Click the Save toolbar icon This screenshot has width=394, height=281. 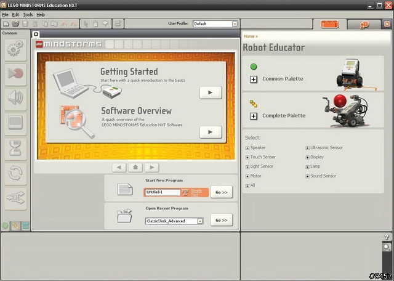pos(25,24)
